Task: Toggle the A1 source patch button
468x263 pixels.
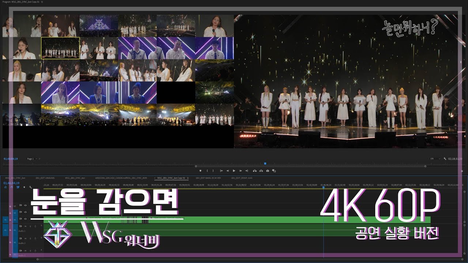Action: point(5,230)
